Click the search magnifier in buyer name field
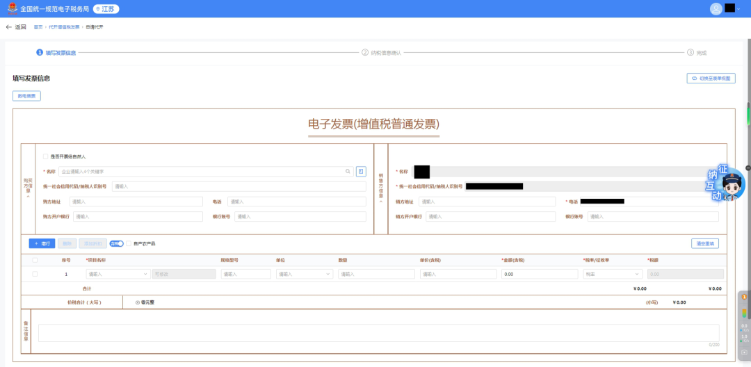The height and width of the screenshot is (367, 751). pos(348,171)
